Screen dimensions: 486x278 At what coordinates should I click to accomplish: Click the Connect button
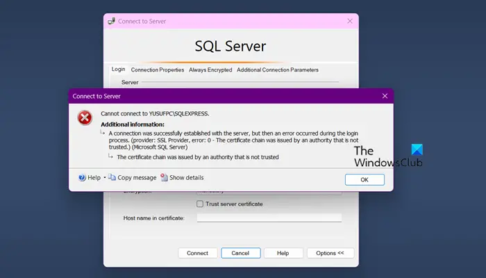coord(197,253)
